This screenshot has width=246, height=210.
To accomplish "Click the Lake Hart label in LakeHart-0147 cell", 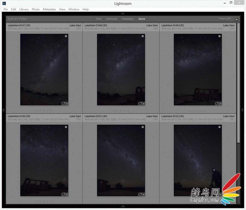I will point(75,26).
